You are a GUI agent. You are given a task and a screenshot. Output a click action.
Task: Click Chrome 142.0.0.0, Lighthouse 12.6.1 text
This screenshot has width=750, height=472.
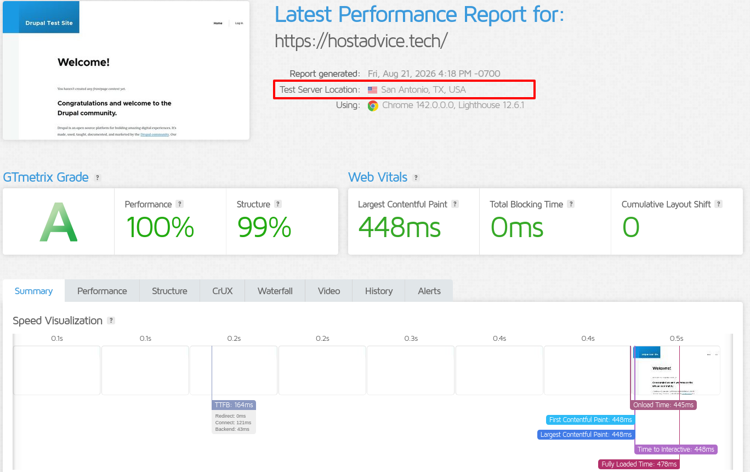point(453,105)
